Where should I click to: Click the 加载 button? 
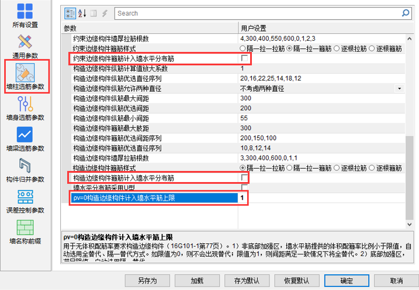point(197,281)
